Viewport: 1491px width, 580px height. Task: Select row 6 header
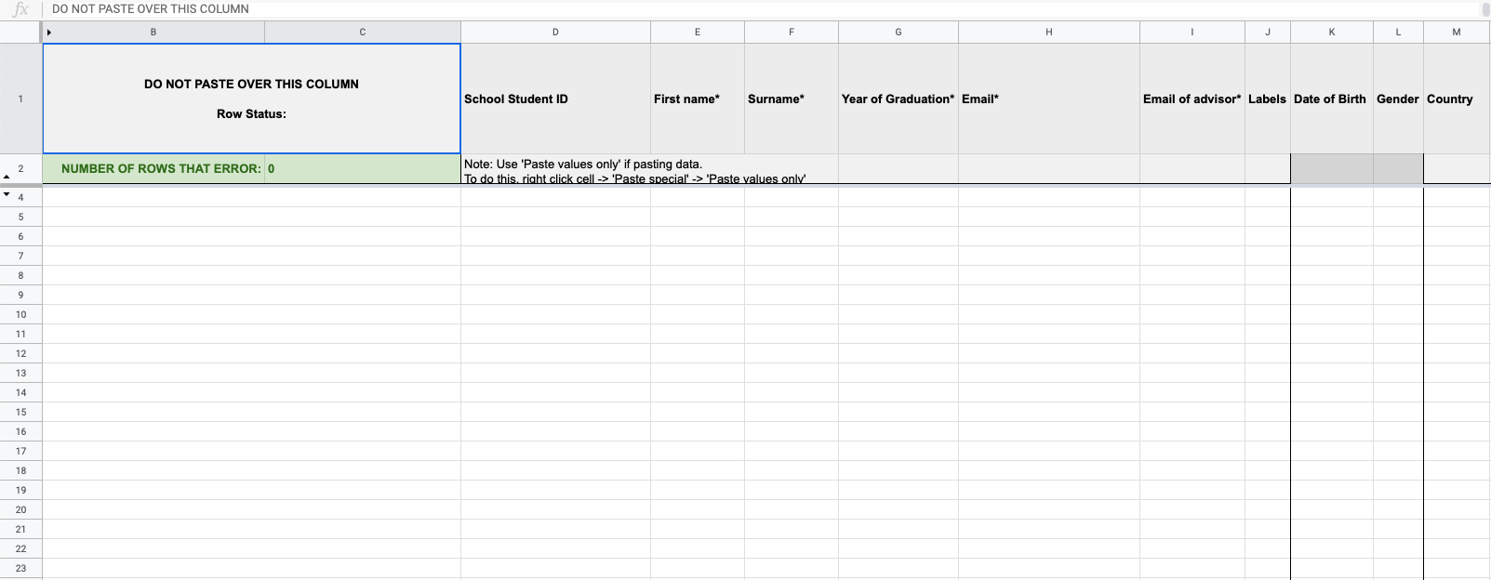[20, 236]
